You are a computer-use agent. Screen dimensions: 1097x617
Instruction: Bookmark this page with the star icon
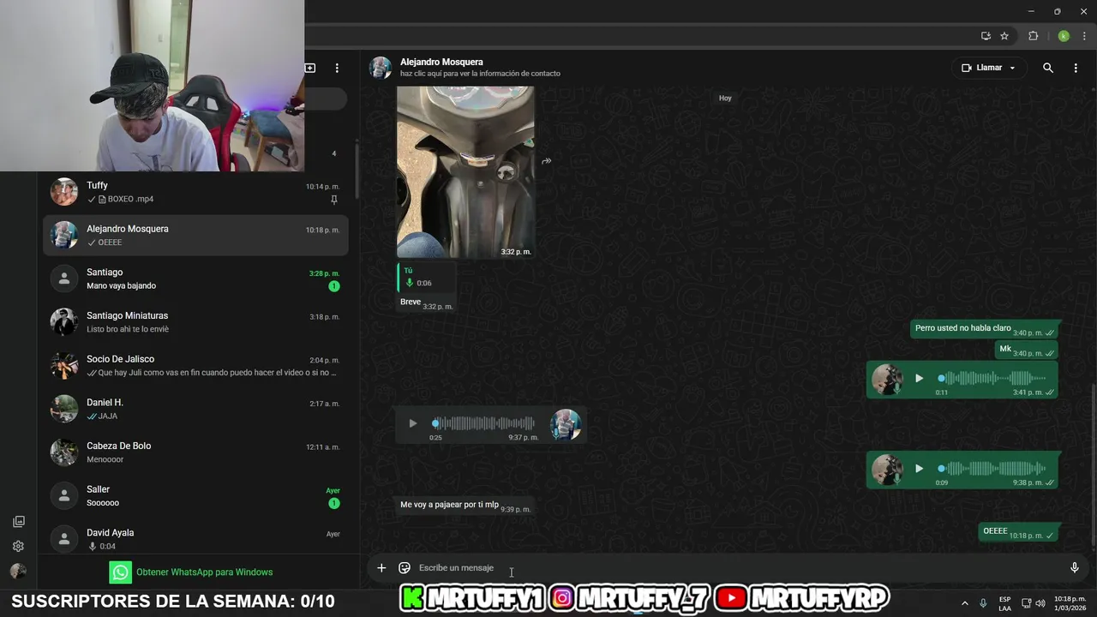[x=1004, y=36]
